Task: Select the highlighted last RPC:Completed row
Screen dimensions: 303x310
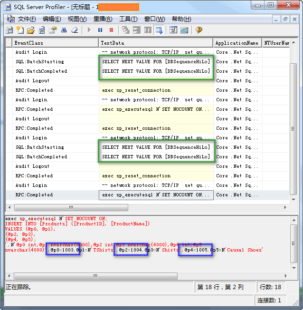Action: click(148, 195)
